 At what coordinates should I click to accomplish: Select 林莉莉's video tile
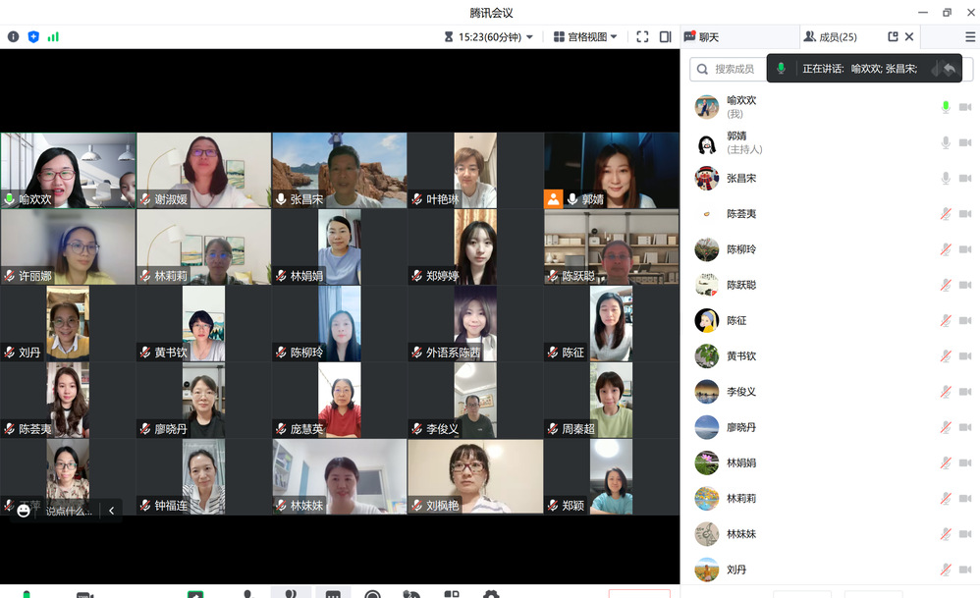[x=203, y=246]
